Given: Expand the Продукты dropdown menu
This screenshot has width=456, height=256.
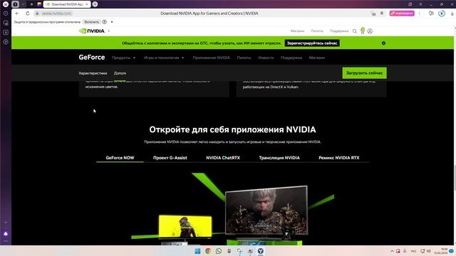Looking at the screenshot, I should 123,58.
